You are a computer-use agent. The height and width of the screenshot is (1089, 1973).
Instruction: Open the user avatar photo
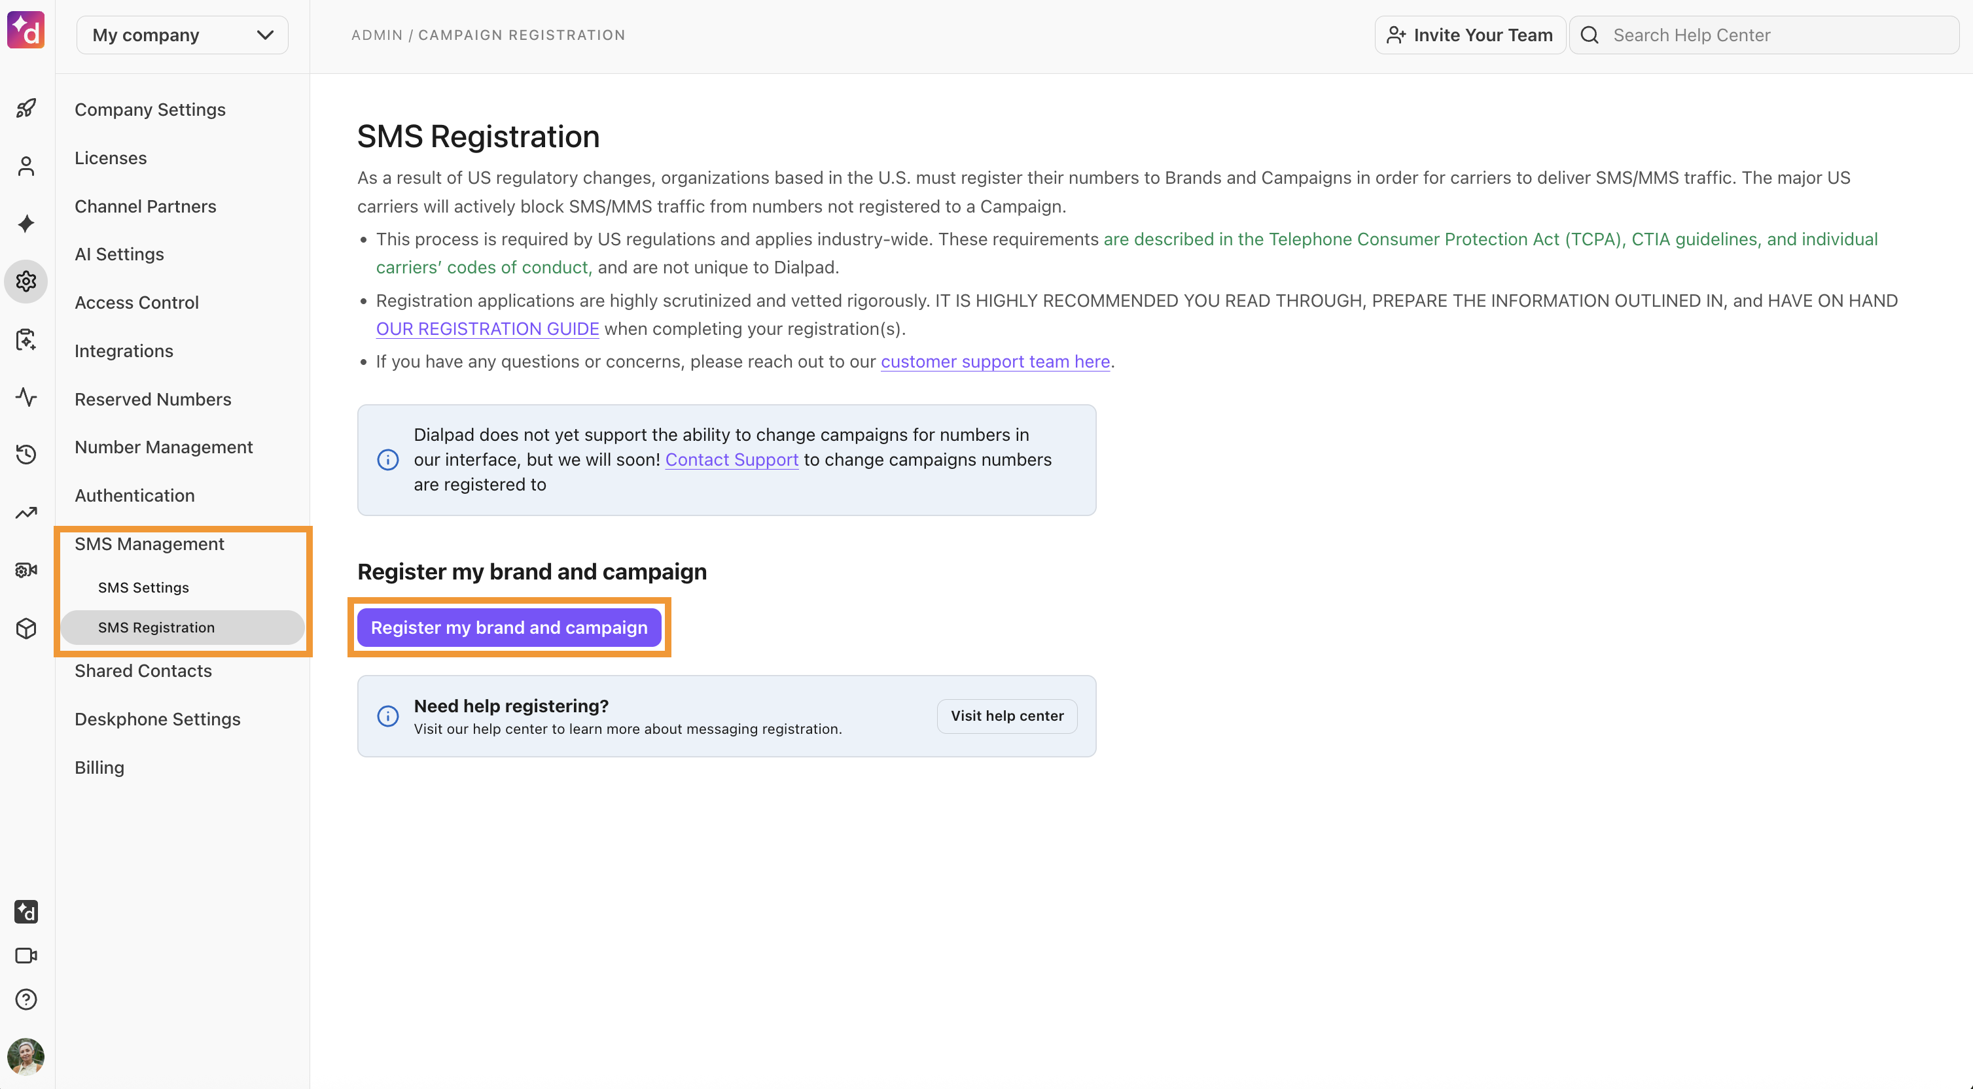(x=26, y=1057)
